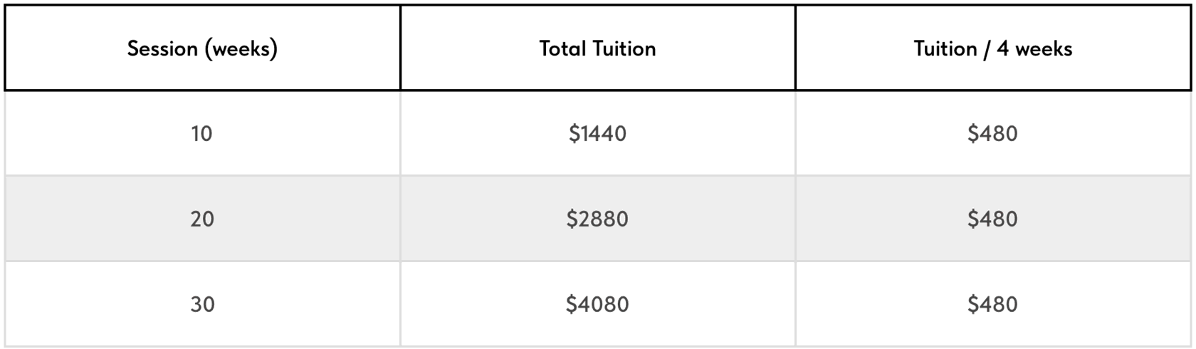Click the $4080 total tuition cell
The height and width of the screenshot is (349, 1196).
coord(597,304)
